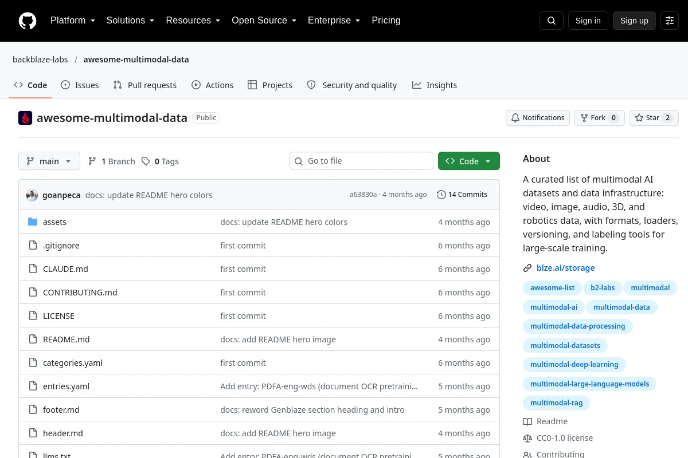
Task: Open latest commit message 'docs: update README hero colors'
Action: click(149, 195)
